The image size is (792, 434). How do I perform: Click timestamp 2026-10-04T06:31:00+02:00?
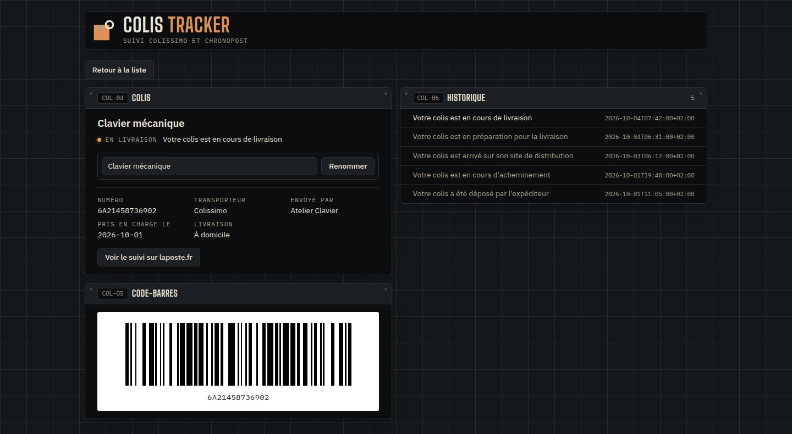coord(650,137)
